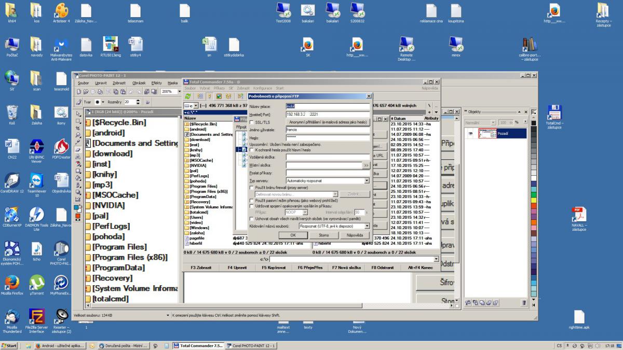The width and height of the screenshot is (623, 350).
Task: Click F8 Odstranit button in Total Commander
Action: click(383, 268)
